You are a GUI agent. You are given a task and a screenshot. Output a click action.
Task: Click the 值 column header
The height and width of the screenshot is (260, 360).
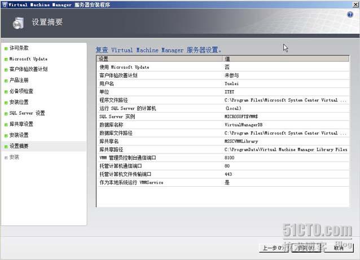[286, 59]
